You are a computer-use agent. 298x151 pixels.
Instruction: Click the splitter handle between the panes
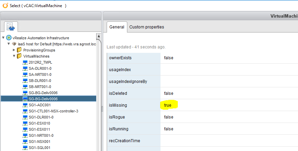(x=102, y=109)
